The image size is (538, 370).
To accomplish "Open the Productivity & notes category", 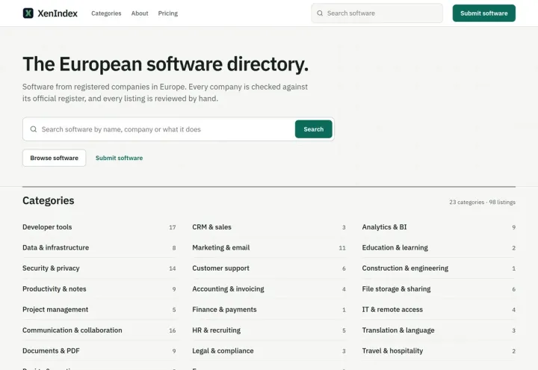I will point(99,289).
